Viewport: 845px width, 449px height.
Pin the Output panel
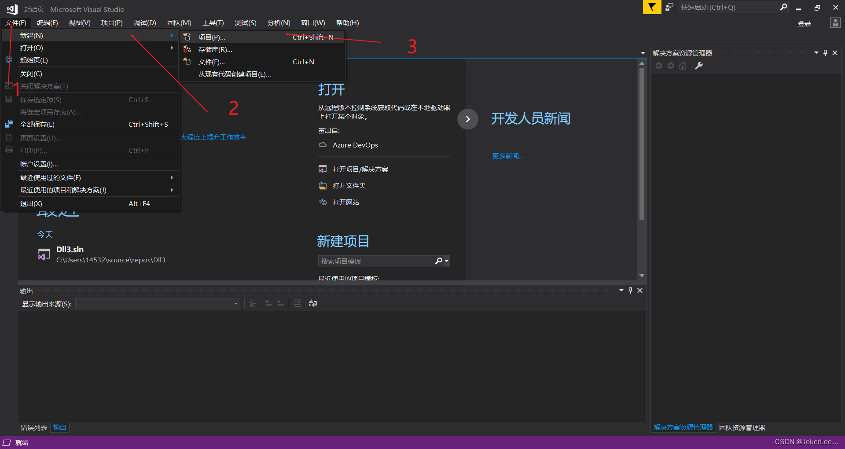point(630,291)
